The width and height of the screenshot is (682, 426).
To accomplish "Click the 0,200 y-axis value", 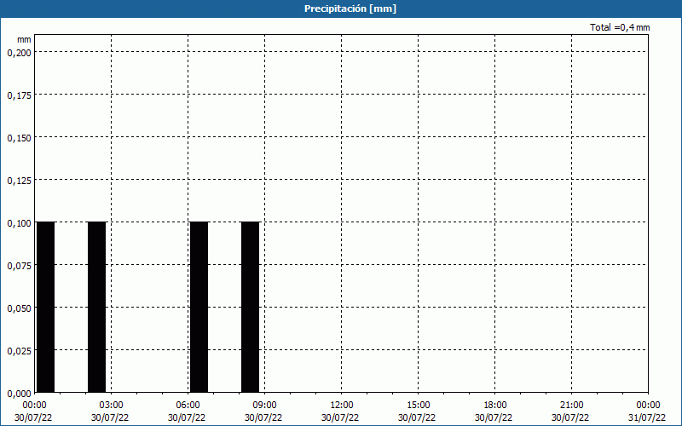I will pos(20,53).
